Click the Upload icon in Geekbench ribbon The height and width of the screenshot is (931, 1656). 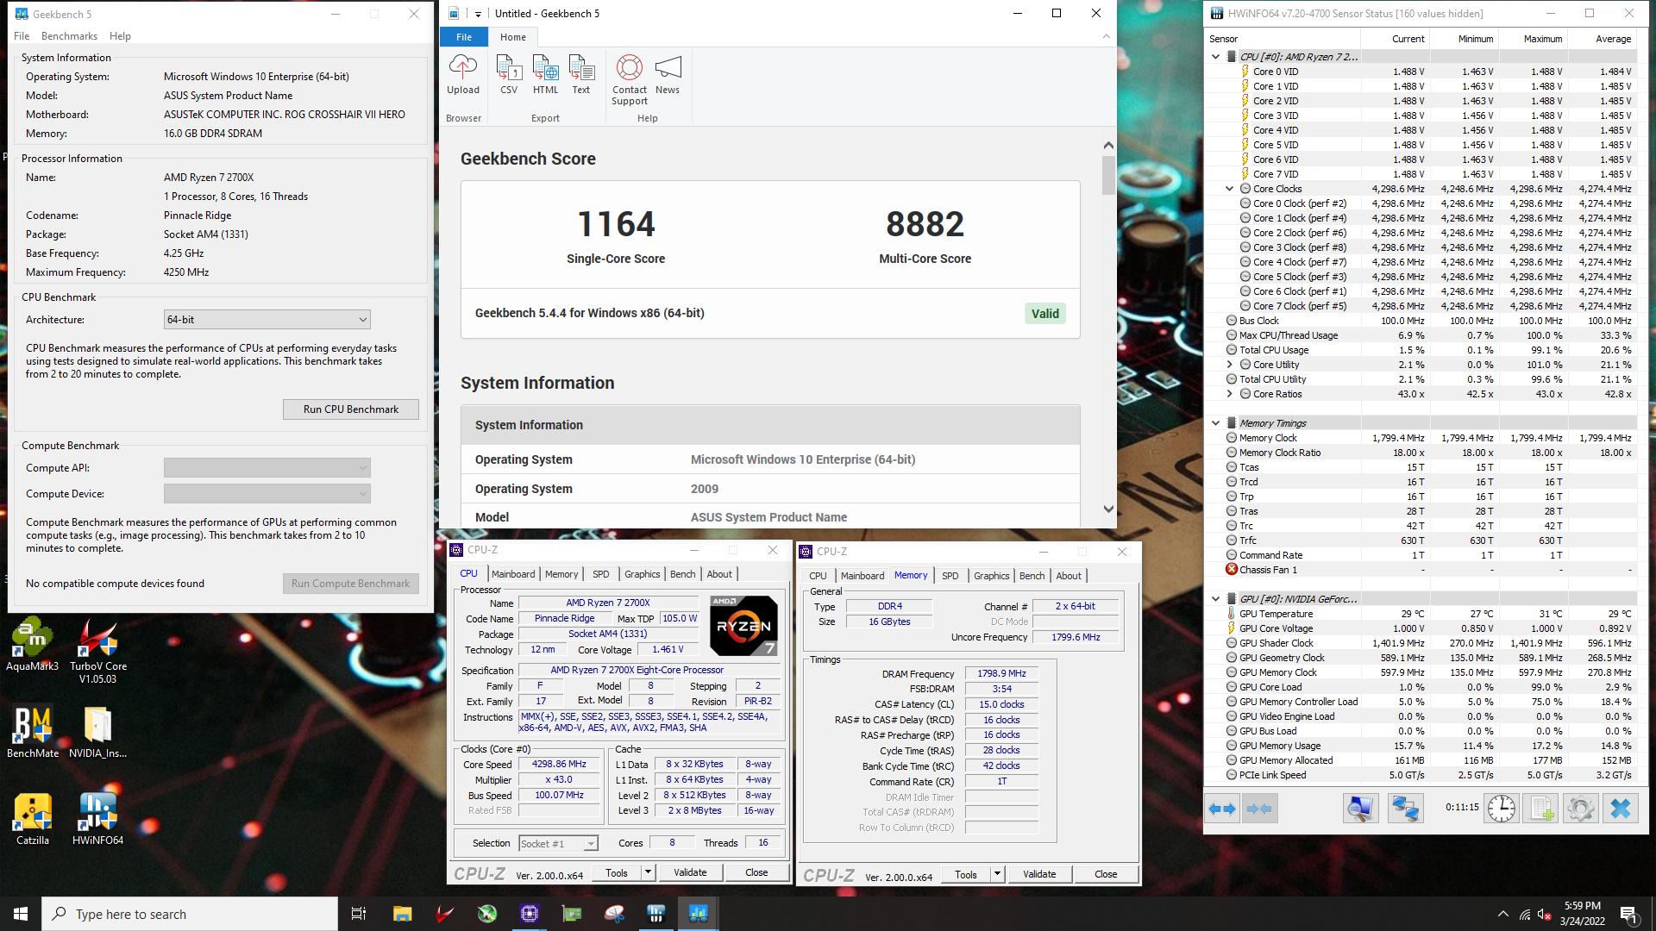tap(463, 74)
